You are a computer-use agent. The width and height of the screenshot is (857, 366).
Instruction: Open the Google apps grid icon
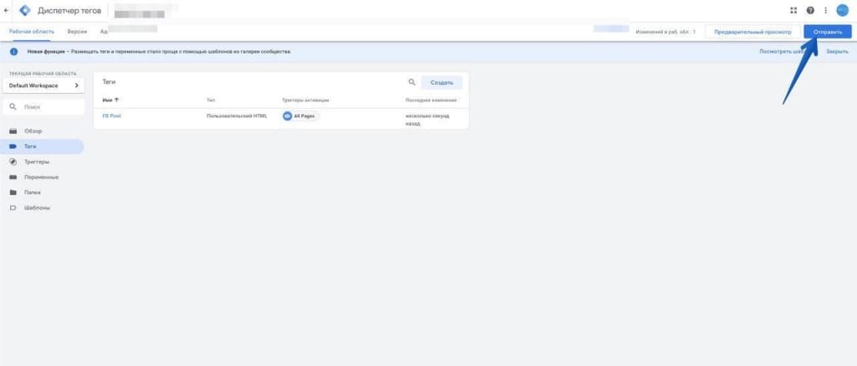[x=793, y=10]
